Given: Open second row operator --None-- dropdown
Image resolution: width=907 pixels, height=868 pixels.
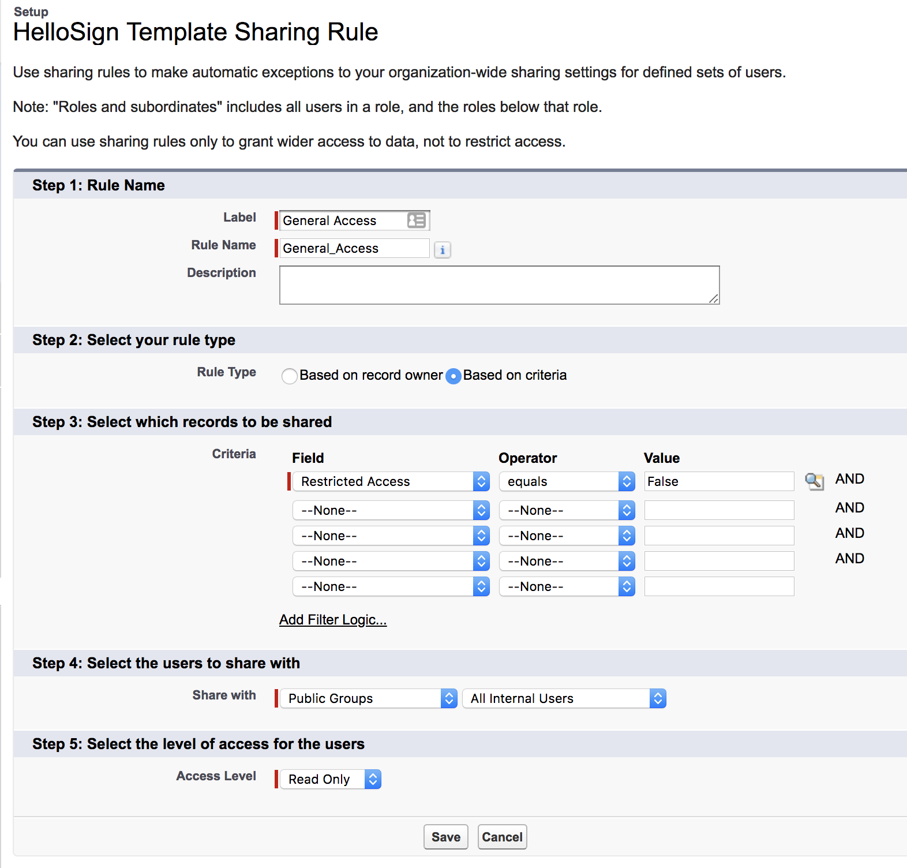Looking at the screenshot, I should [x=567, y=510].
